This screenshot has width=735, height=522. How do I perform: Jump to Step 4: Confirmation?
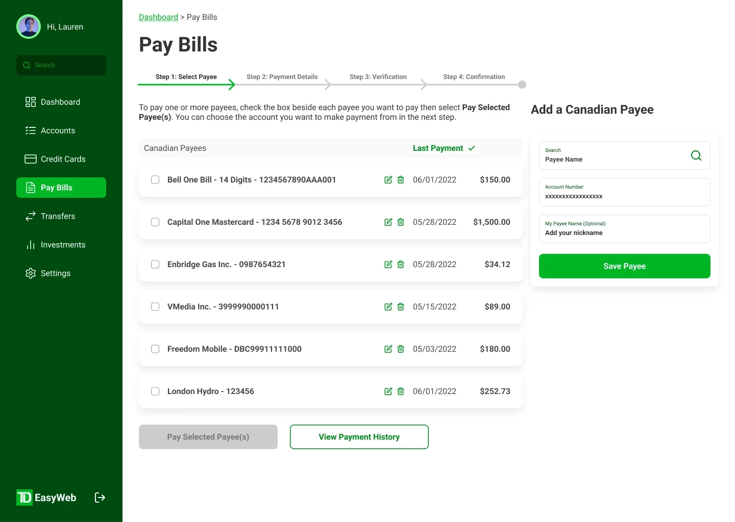[x=474, y=77]
